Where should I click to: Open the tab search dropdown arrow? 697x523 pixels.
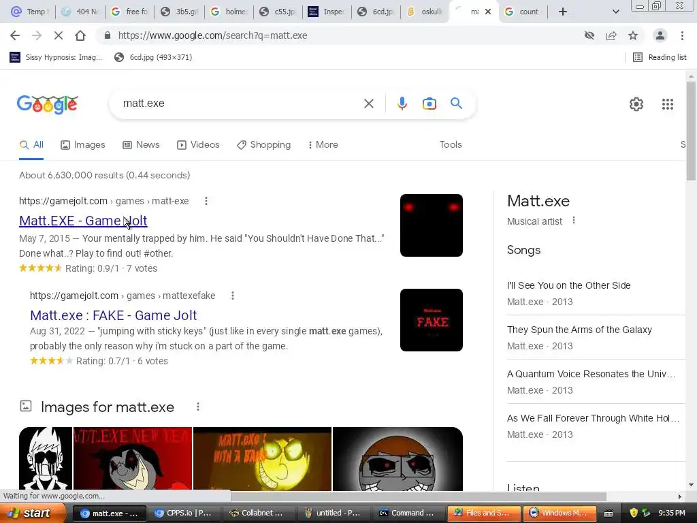click(615, 12)
